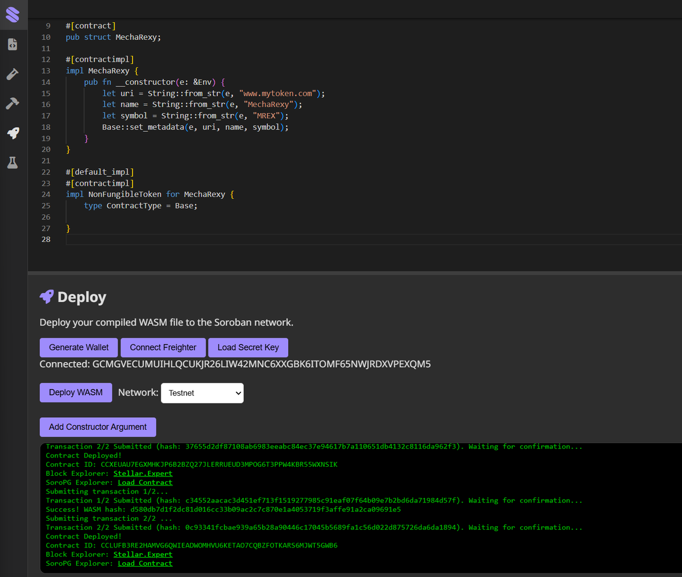This screenshot has width=682, height=577.
Task: Click the WASM hash d580db7d1f2dc81d line
Action: pos(223,509)
